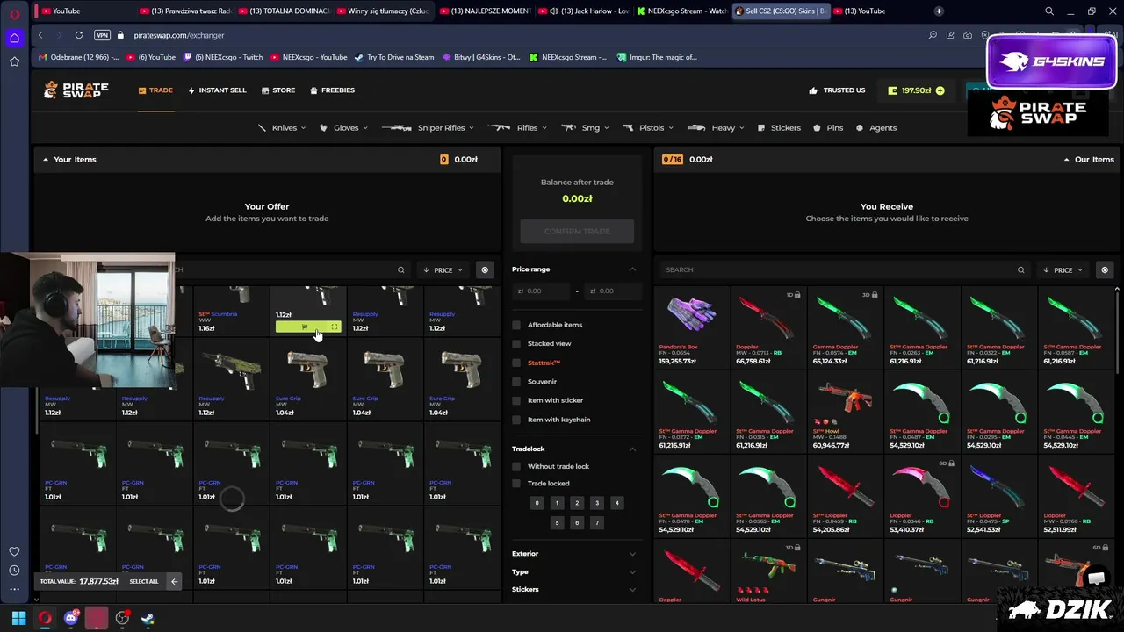The height and width of the screenshot is (632, 1124).
Task: Click search icon in site inventory
Action: (1021, 270)
